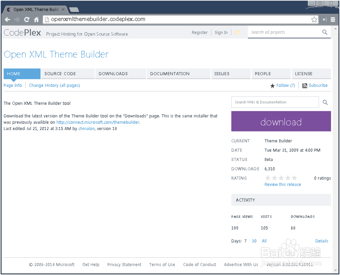Viewport: 340px width, 275px height.
Task: Switch to the DOWNLOADS tab
Action: [121, 74]
